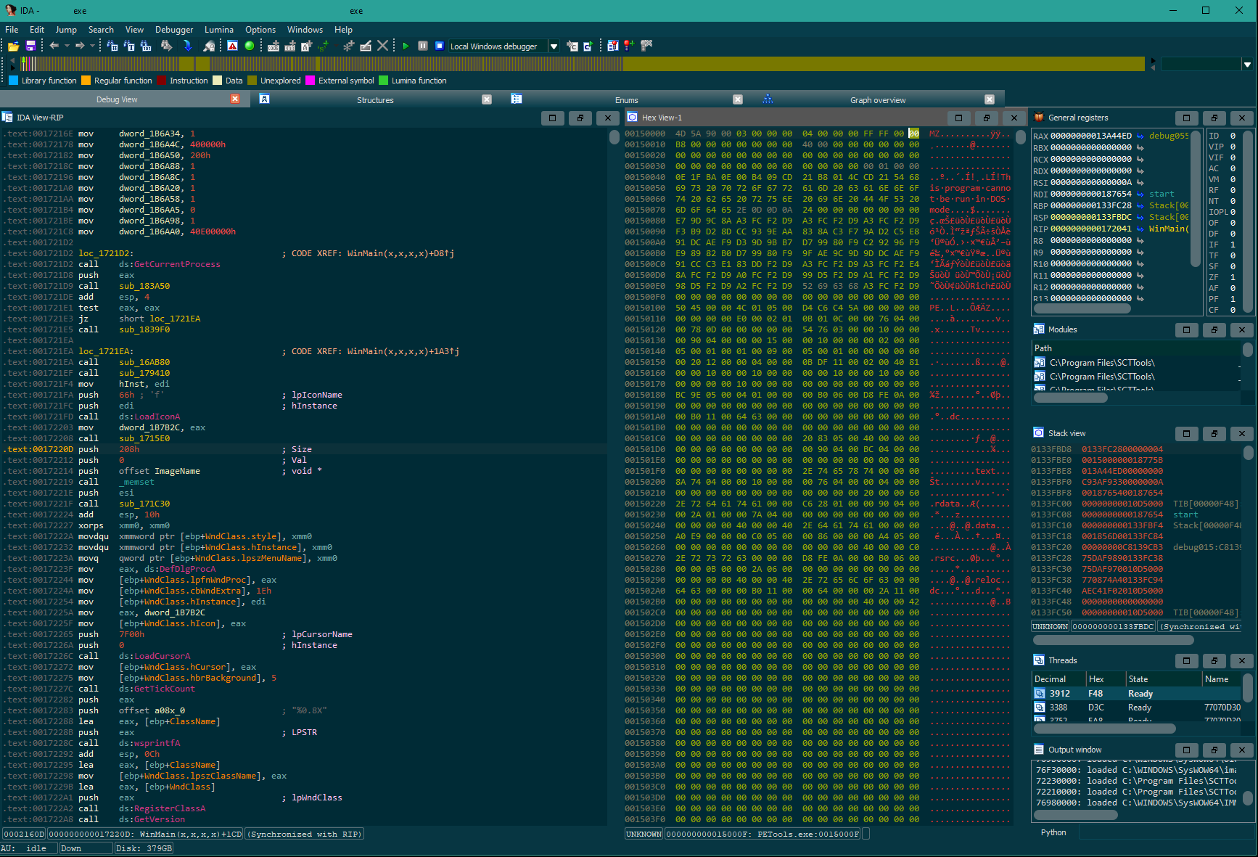Screen dimensions: 1258x857
Task: Terminate the process with the stop icon
Action: pos(439,46)
